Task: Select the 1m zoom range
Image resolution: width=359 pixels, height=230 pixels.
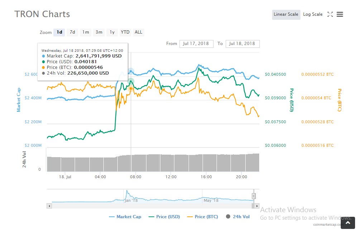Action: [86, 32]
